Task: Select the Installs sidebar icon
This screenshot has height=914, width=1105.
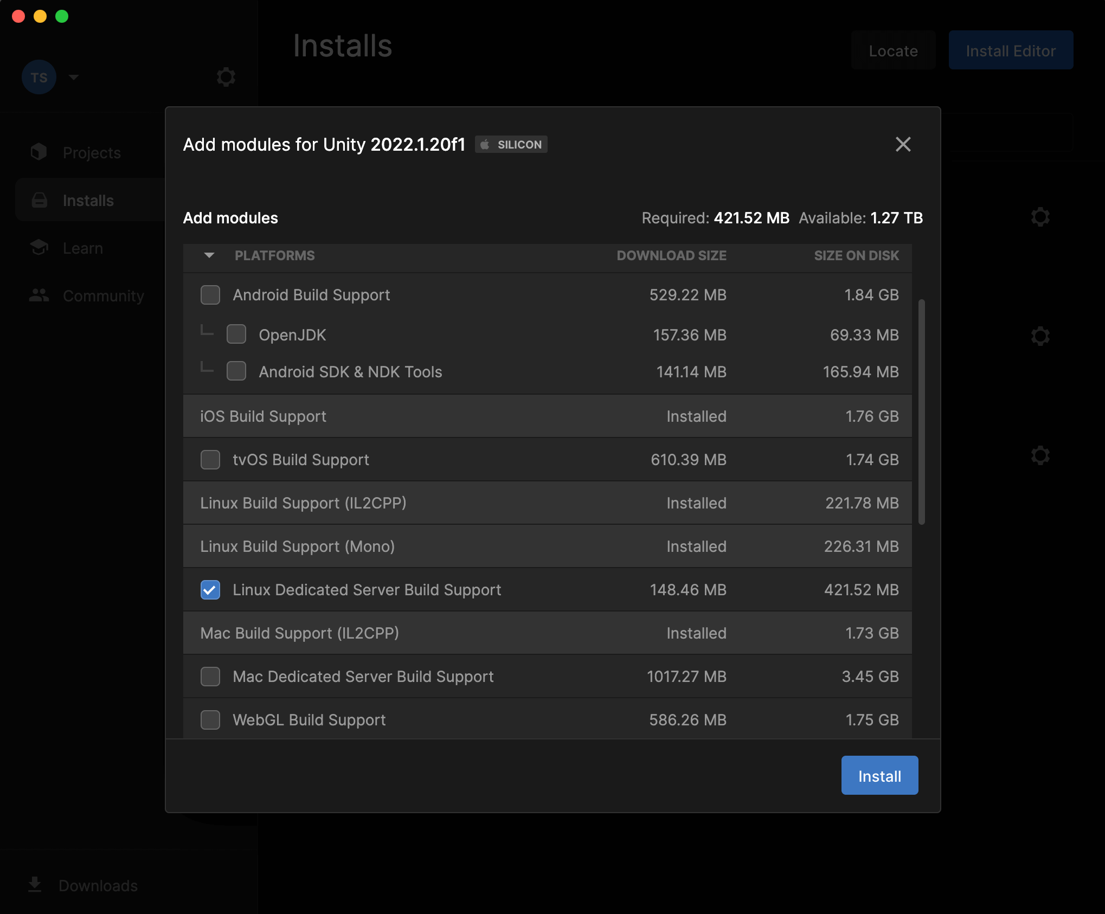Action: click(x=39, y=199)
